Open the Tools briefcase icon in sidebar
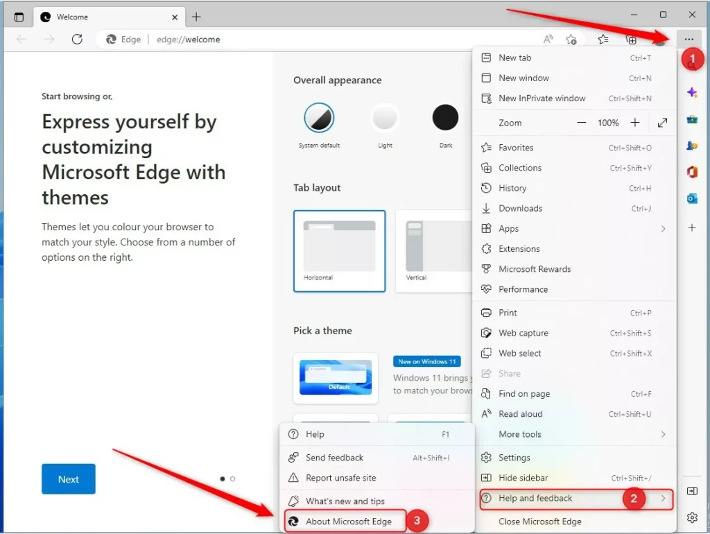This screenshot has width=710, height=534. tap(692, 119)
